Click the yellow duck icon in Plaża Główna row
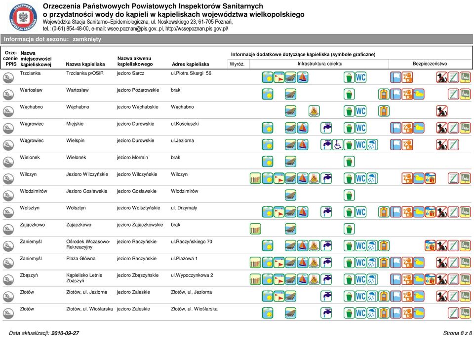Image resolution: width=474 pixels, height=337 pixels. click(x=419, y=263)
